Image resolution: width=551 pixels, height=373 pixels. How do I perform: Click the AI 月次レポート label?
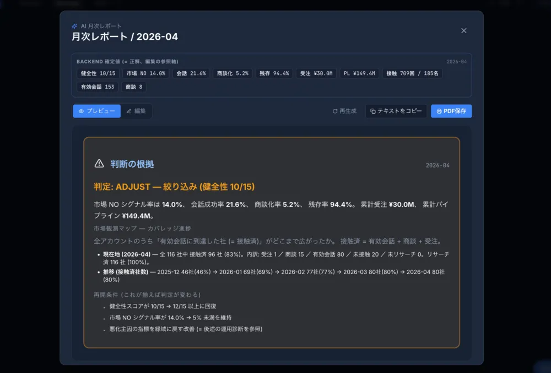click(101, 26)
